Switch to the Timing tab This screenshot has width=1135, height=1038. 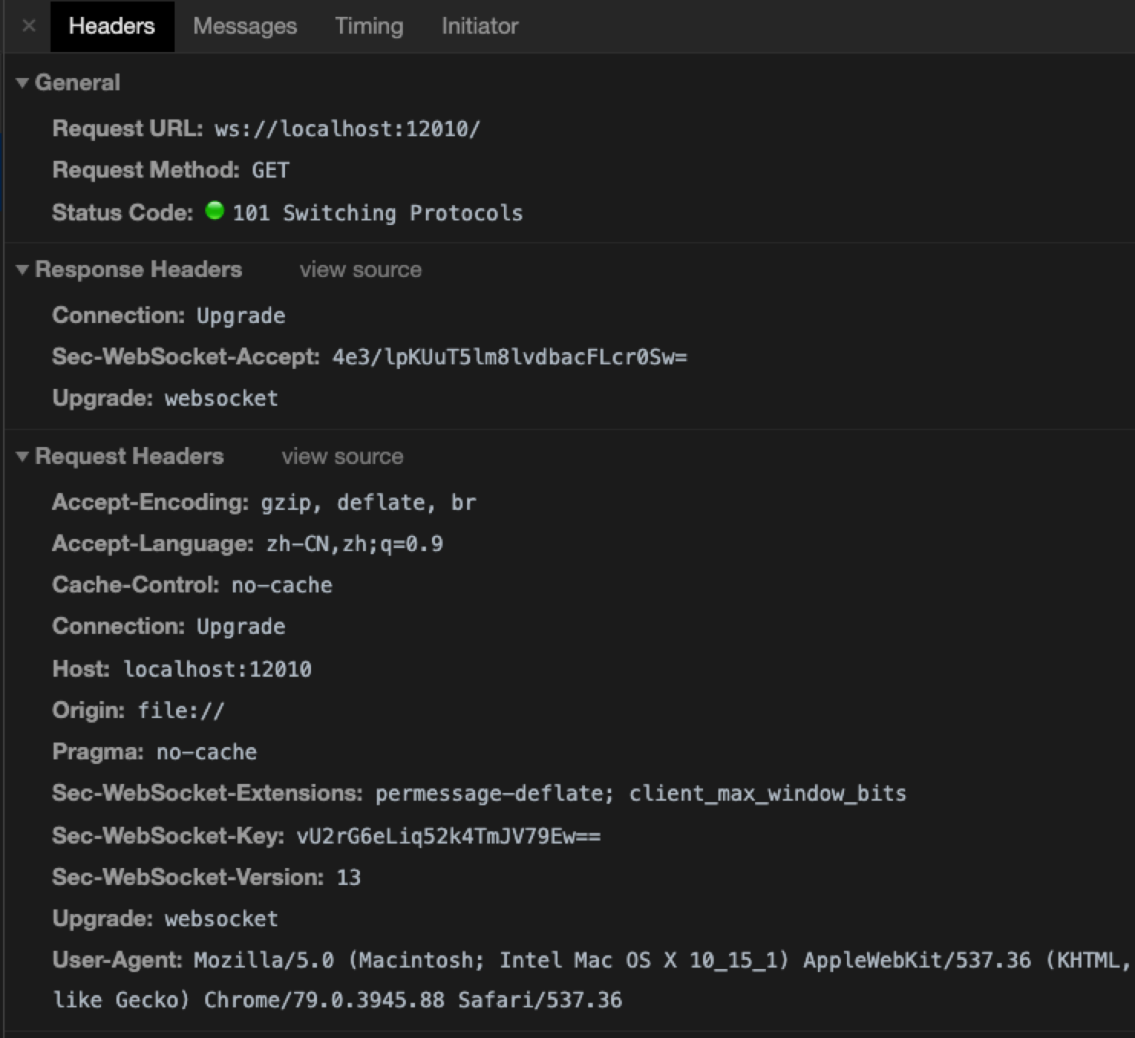click(368, 26)
